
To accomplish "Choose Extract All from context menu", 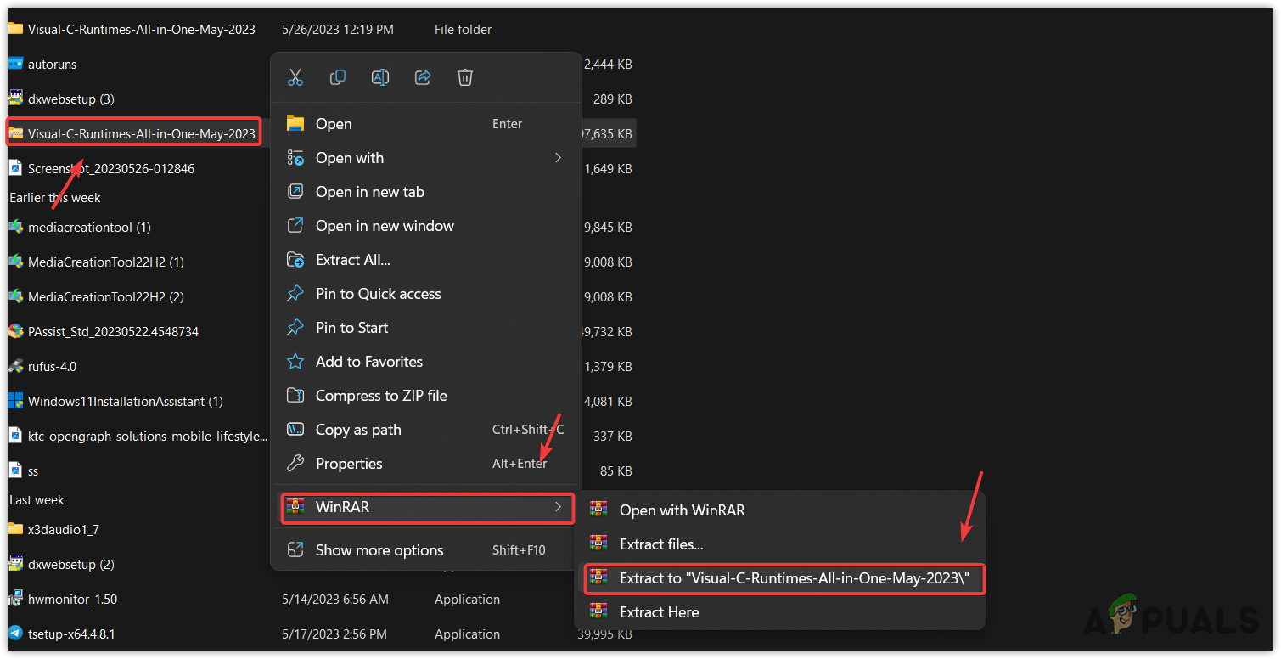I will [352, 260].
